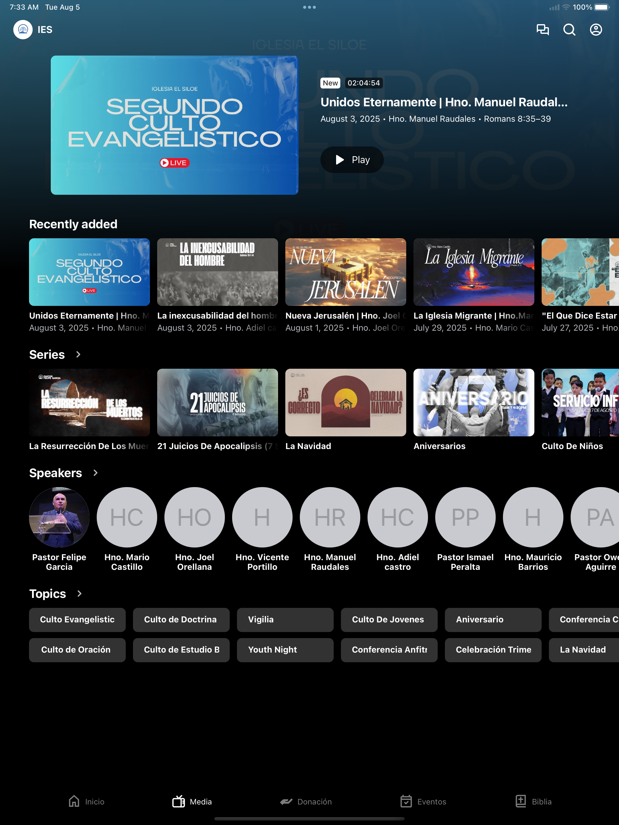Select speaker Hno. Manuel Raudales avatar
This screenshot has height=825, width=619.
(x=330, y=517)
